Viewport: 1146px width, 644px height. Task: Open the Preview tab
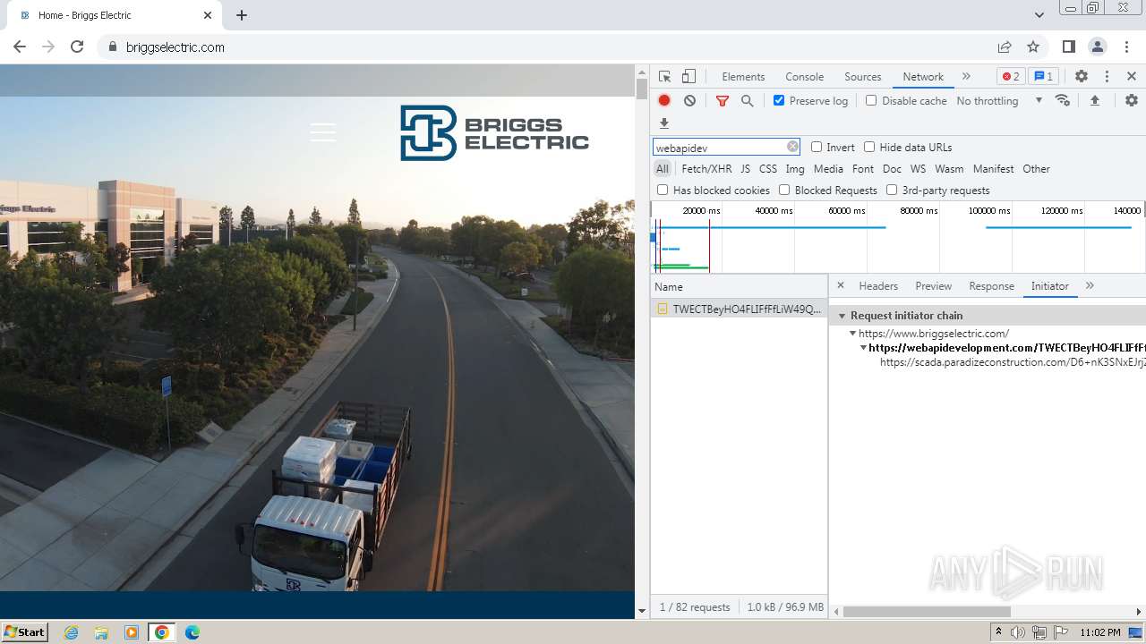click(x=933, y=286)
